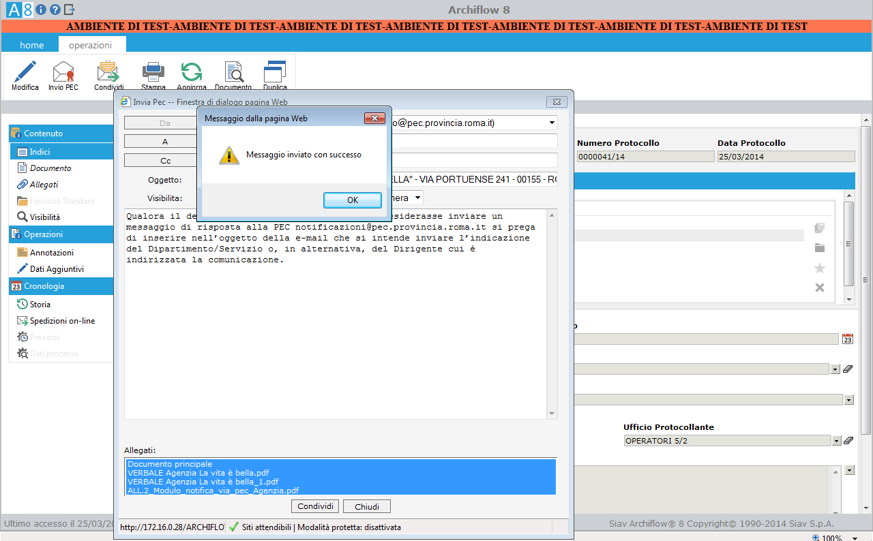Click the Condividi button at dialog bottom

[x=315, y=506]
